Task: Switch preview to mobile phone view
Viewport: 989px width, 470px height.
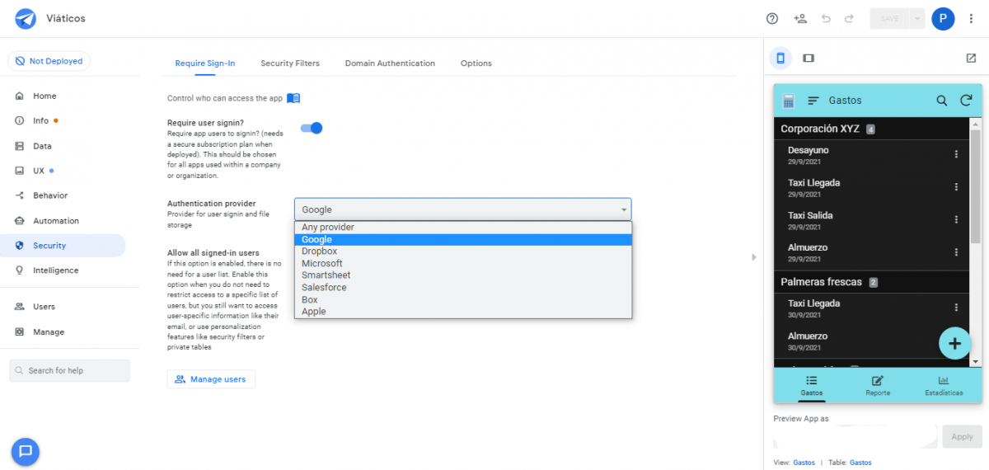Action: 780,58
